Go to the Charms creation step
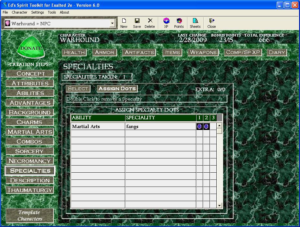 click(x=30, y=122)
